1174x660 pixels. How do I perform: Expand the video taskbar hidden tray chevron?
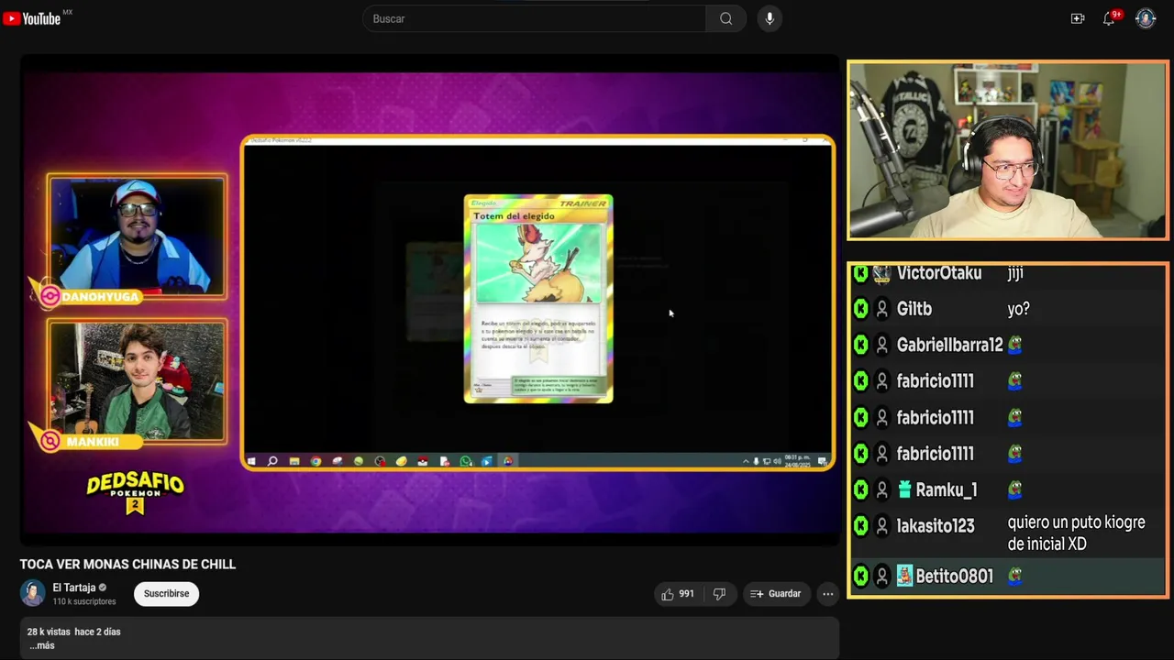(x=746, y=461)
